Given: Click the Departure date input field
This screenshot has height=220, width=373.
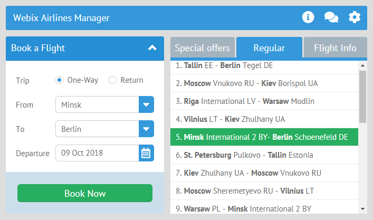Looking at the screenshot, I should [97, 153].
